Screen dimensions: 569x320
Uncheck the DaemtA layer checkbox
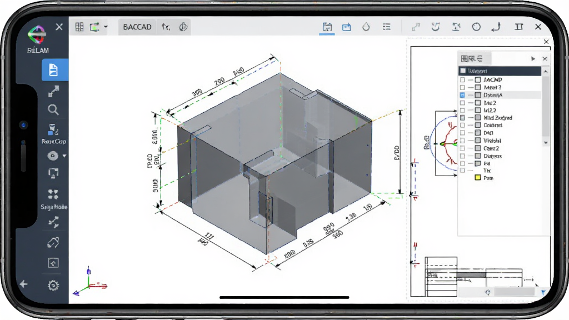click(x=462, y=95)
